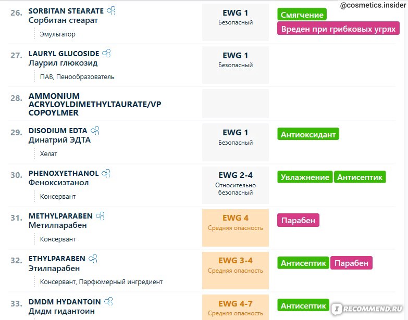Select molecule icon next to METHYLPARABEN
This screenshot has height=320, width=408.
tap(100, 216)
